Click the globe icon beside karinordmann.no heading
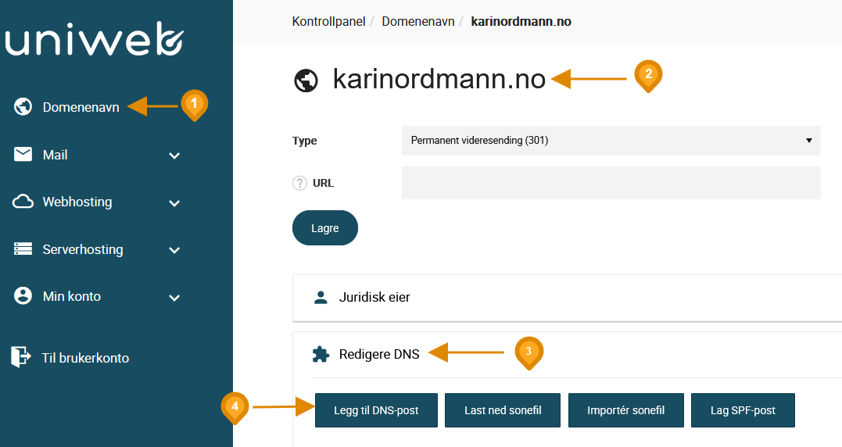Screen dimensions: 842x447 (306, 80)
